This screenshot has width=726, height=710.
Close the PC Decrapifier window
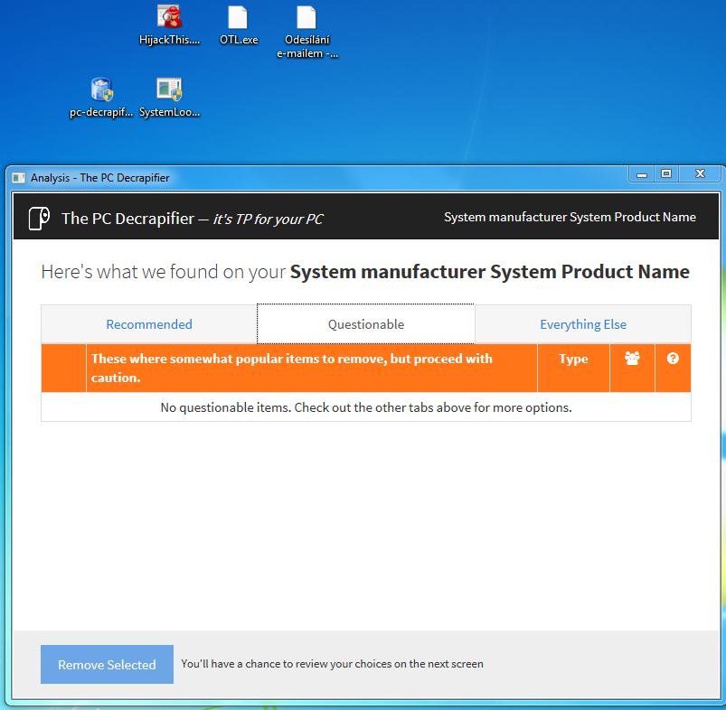coord(700,174)
